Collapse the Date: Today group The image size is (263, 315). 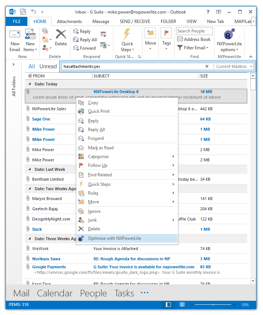[x=30, y=84]
